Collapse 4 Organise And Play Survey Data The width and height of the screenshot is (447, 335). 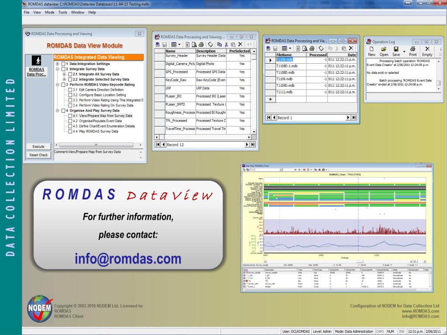click(x=57, y=110)
